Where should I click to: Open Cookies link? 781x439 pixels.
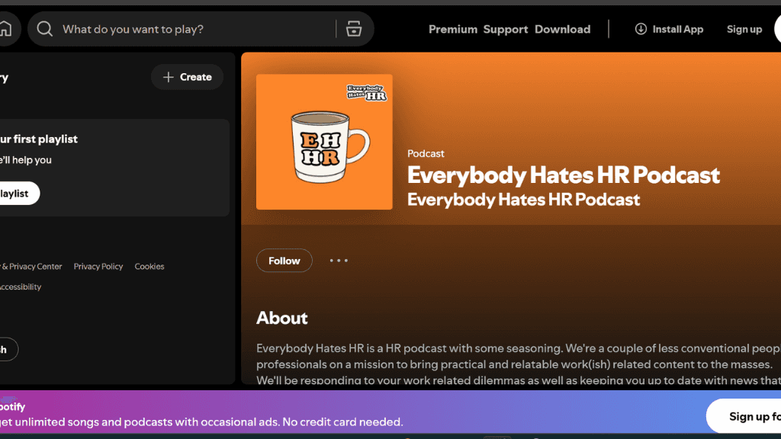[149, 266]
